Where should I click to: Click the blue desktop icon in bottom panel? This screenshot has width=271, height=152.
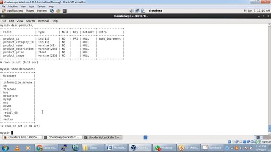coord(146,137)
